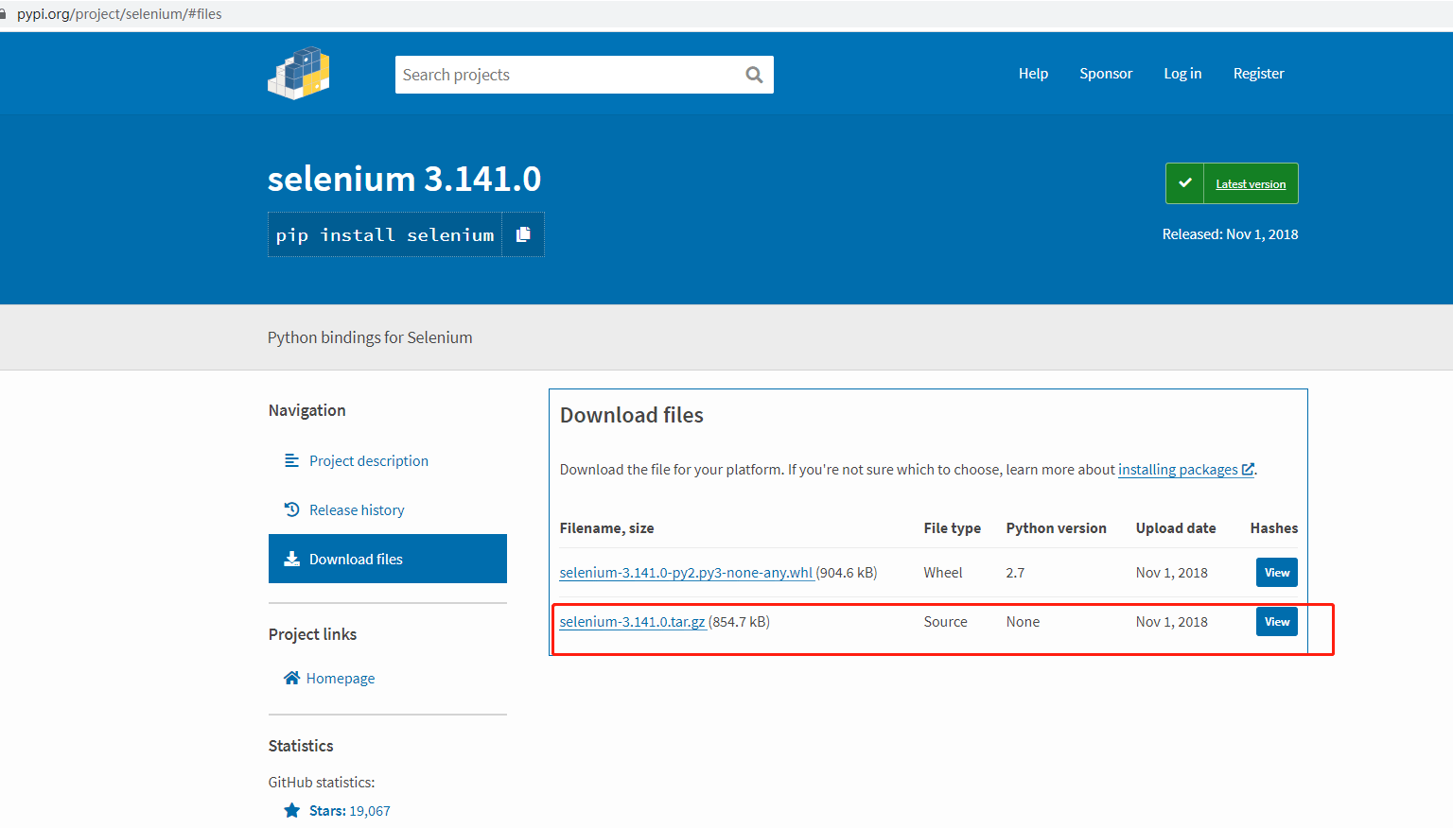Select the Download files tab
Viewport: 1453px width, 828px height.
tap(388, 559)
